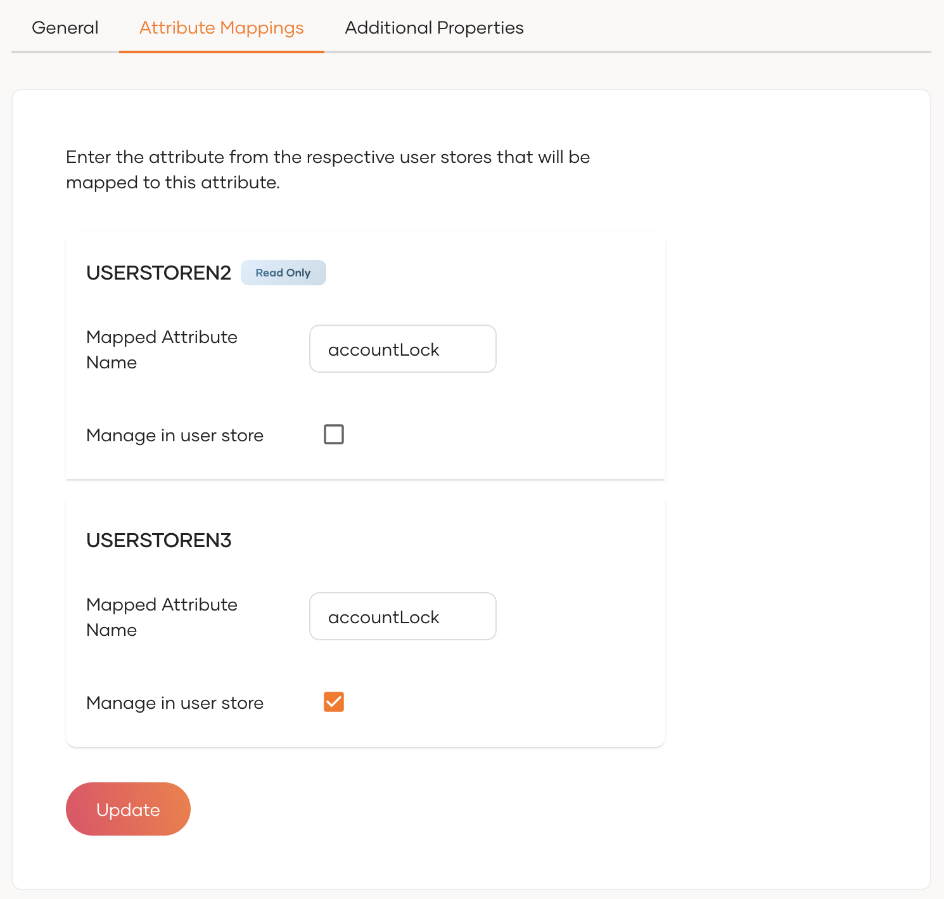Click the white checkmark icon in USERSTOREN3

pos(334,702)
